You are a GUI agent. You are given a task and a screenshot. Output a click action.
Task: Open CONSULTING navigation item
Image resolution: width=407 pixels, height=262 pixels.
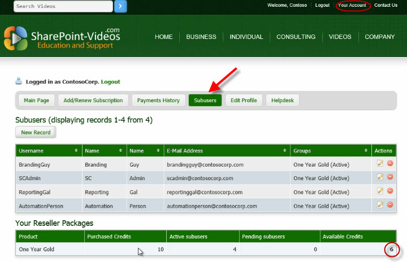[x=296, y=37]
